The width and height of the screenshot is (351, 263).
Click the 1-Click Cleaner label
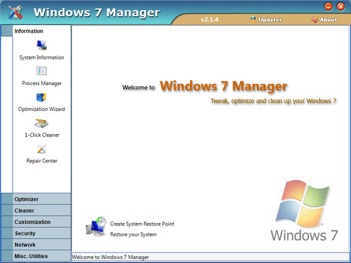tap(42, 135)
